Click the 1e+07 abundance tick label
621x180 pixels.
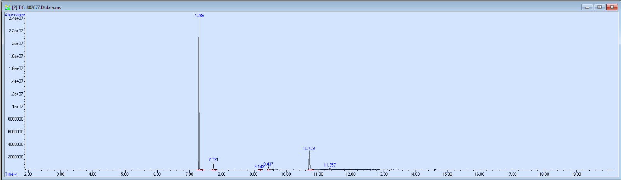point(17,107)
